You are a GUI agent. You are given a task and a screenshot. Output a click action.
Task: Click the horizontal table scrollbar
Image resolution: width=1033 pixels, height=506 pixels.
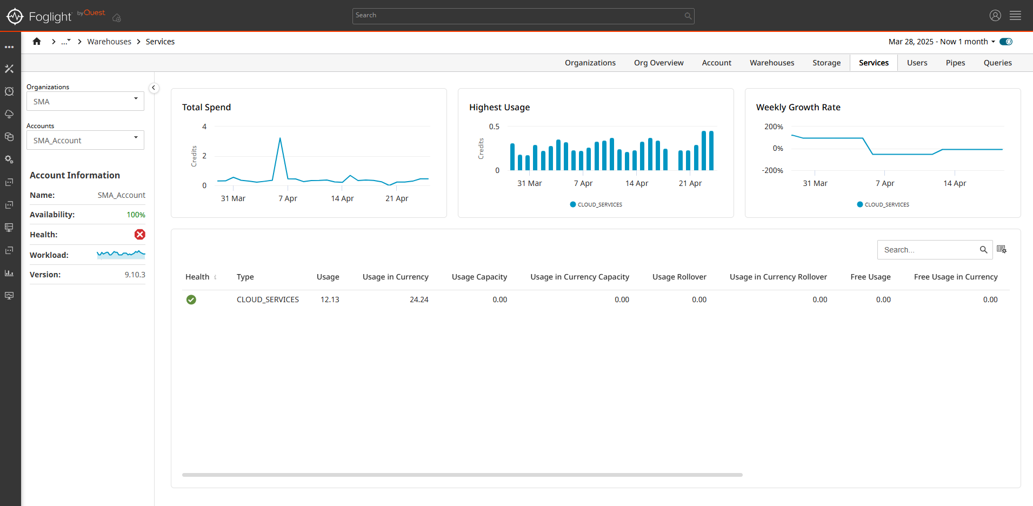click(462, 475)
